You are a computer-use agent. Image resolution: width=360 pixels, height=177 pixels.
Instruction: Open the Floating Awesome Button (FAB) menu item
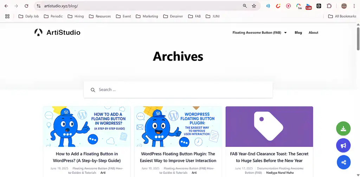[257, 33]
